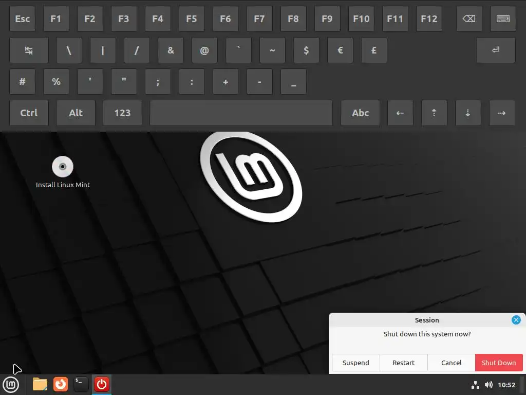Tap the Return key on virtual keyboard

[x=496, y=50]
